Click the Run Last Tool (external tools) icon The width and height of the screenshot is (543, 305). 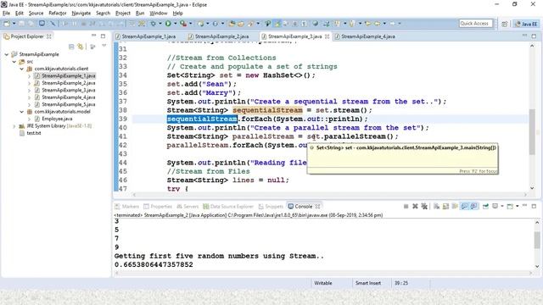pos(183,24)
